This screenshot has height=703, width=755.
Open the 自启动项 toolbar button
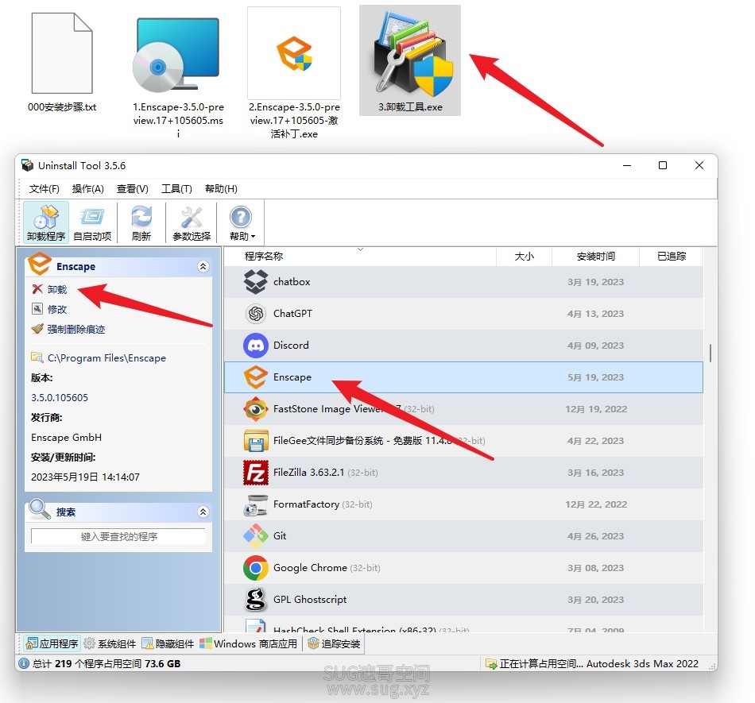pos(92,222)
